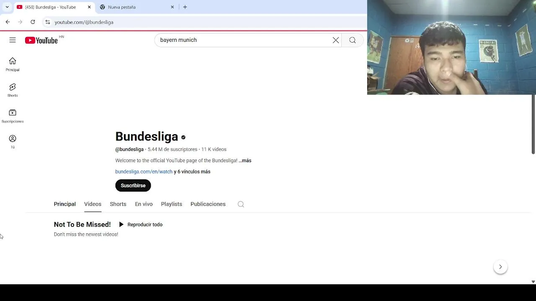
Task: Play all with Reproducir todo
Action: [x=141, y=224]
